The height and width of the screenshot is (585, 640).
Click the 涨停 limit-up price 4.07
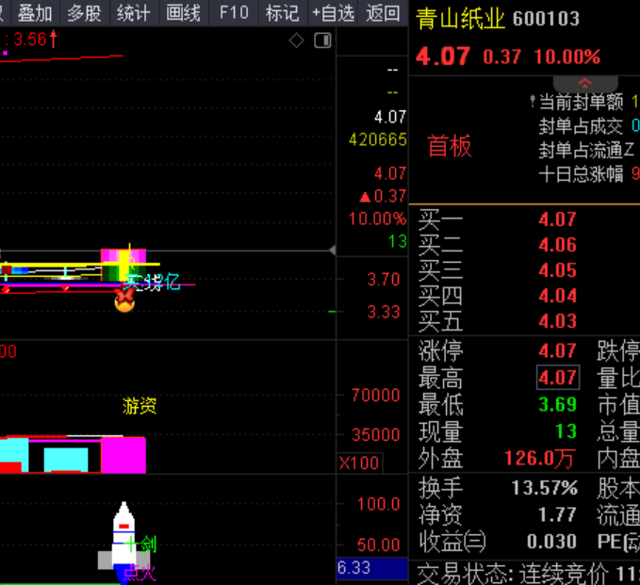coord(558,350)
